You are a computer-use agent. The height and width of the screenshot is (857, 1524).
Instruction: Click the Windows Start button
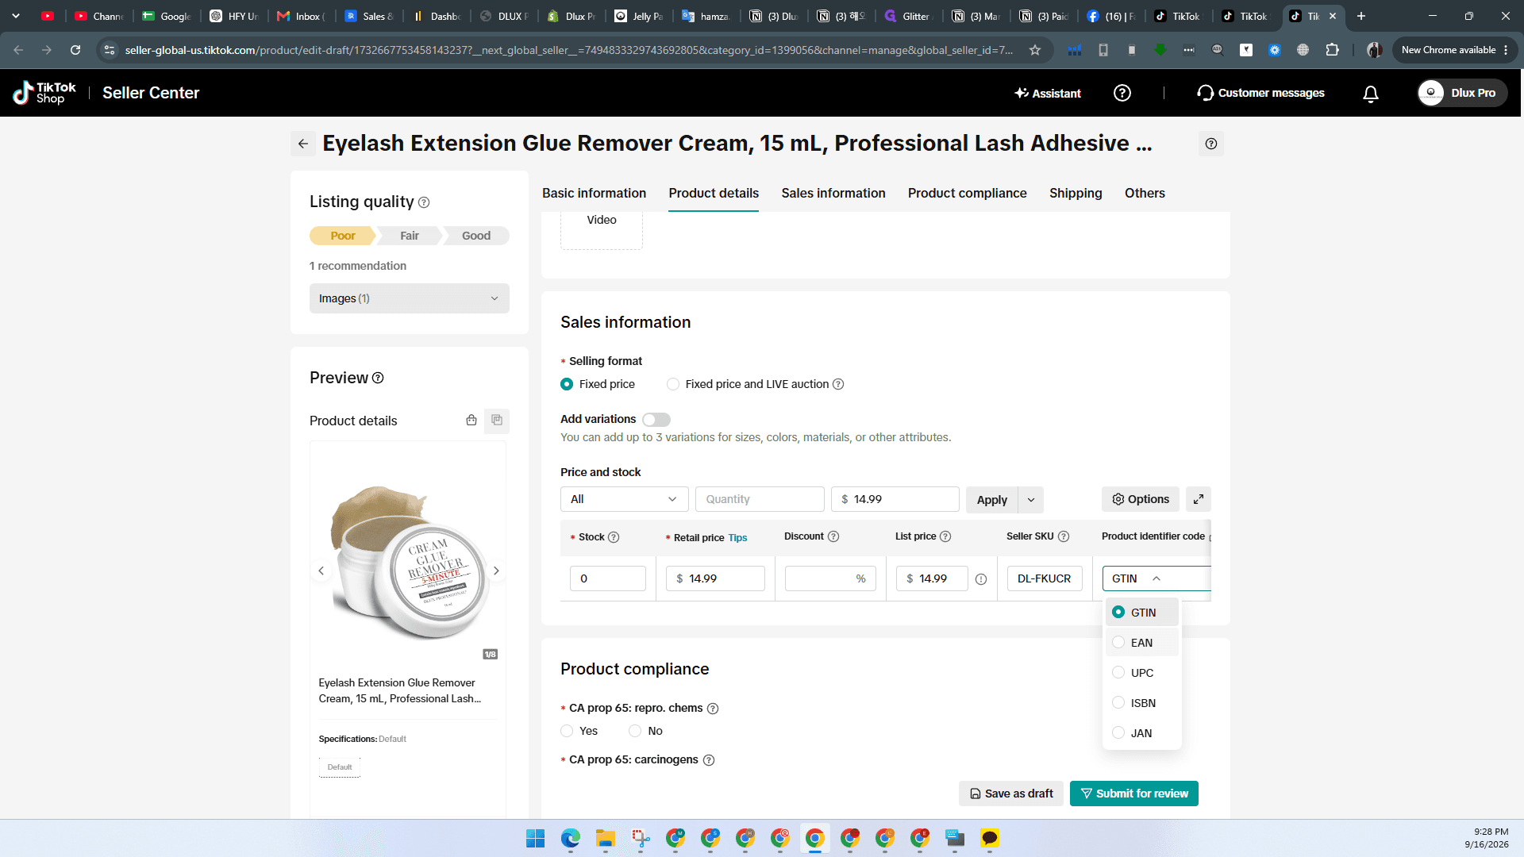click(536, 838)
